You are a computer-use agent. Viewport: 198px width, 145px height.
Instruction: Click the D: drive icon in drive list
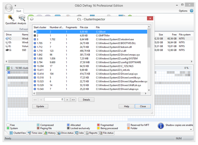click(7, 42)
